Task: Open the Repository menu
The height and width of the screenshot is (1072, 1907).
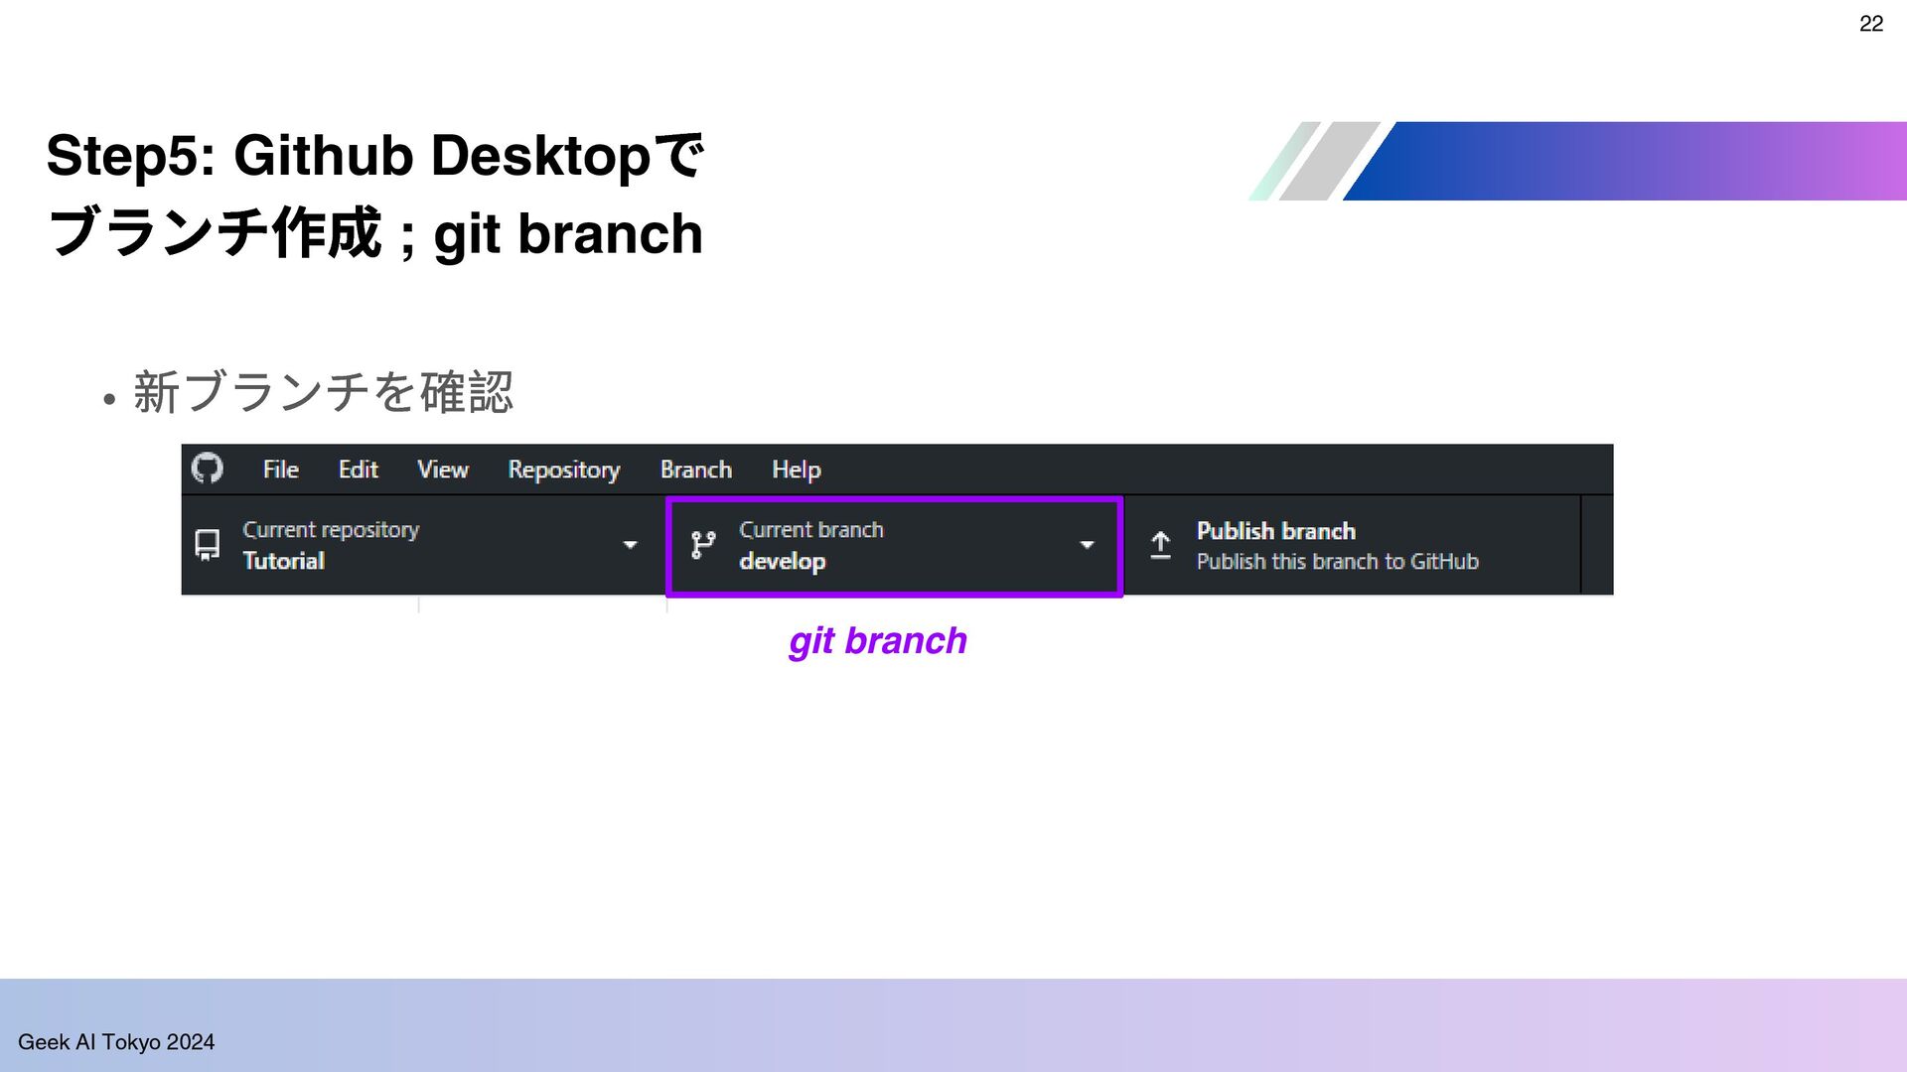Action: coord(564,470)
